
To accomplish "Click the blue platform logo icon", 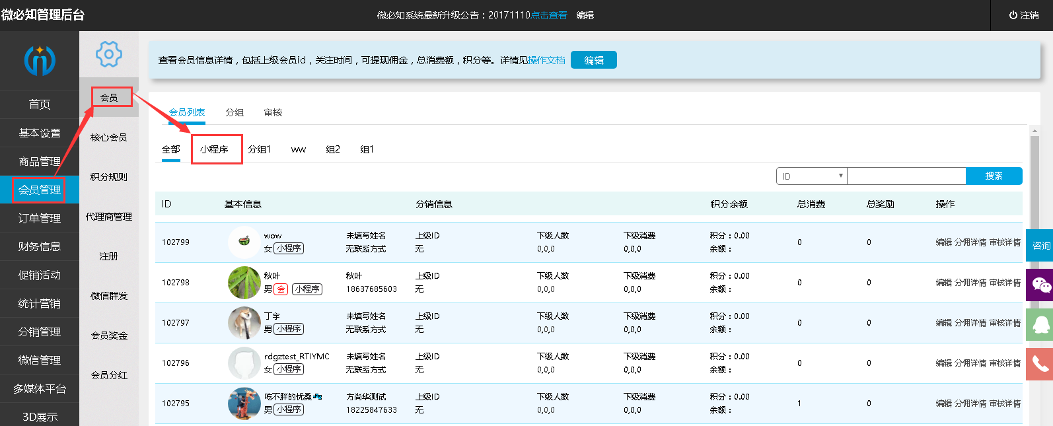I will click(40, 60).
